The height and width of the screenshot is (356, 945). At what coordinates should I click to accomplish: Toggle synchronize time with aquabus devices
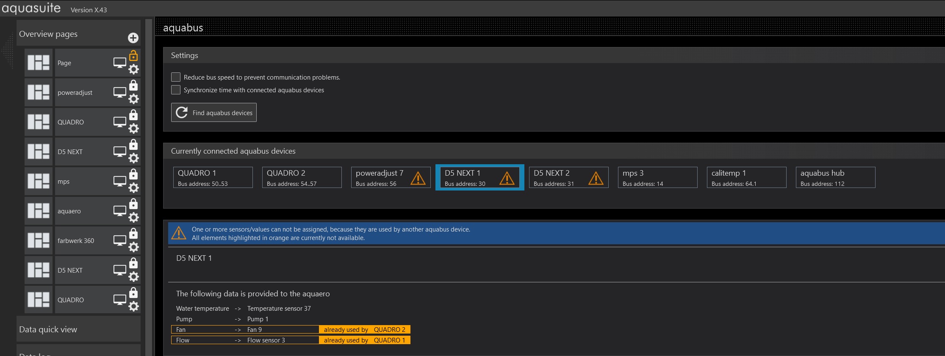176,90
